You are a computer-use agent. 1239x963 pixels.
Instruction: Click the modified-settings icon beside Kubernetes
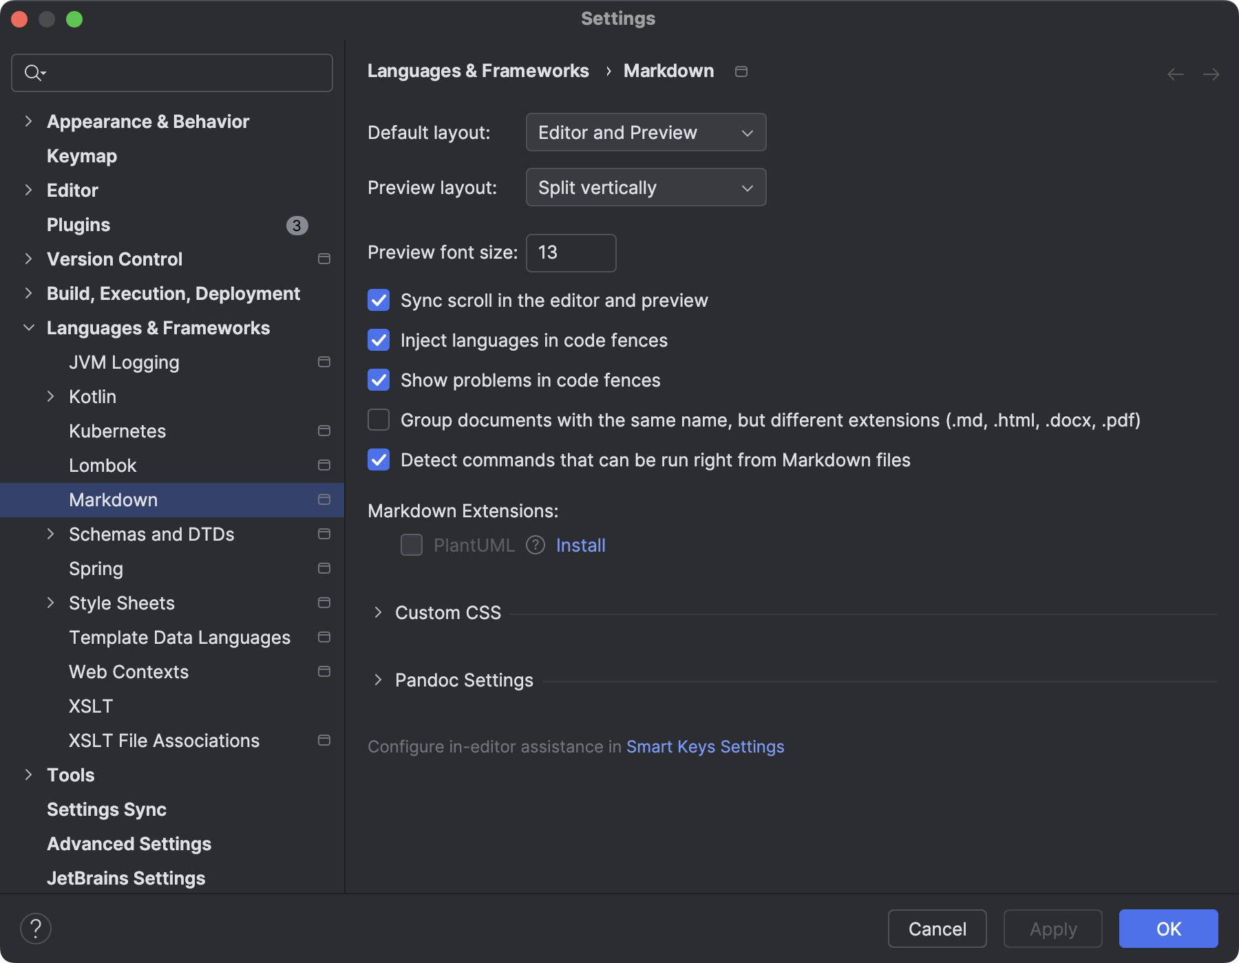(323, 431)
